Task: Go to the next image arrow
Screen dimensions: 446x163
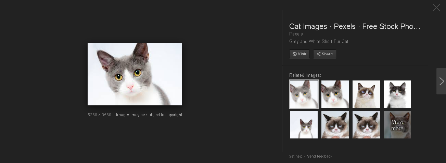Action: pos(441,81)
